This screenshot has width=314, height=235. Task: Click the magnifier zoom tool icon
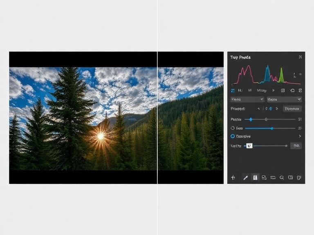[x=282, y=177]
